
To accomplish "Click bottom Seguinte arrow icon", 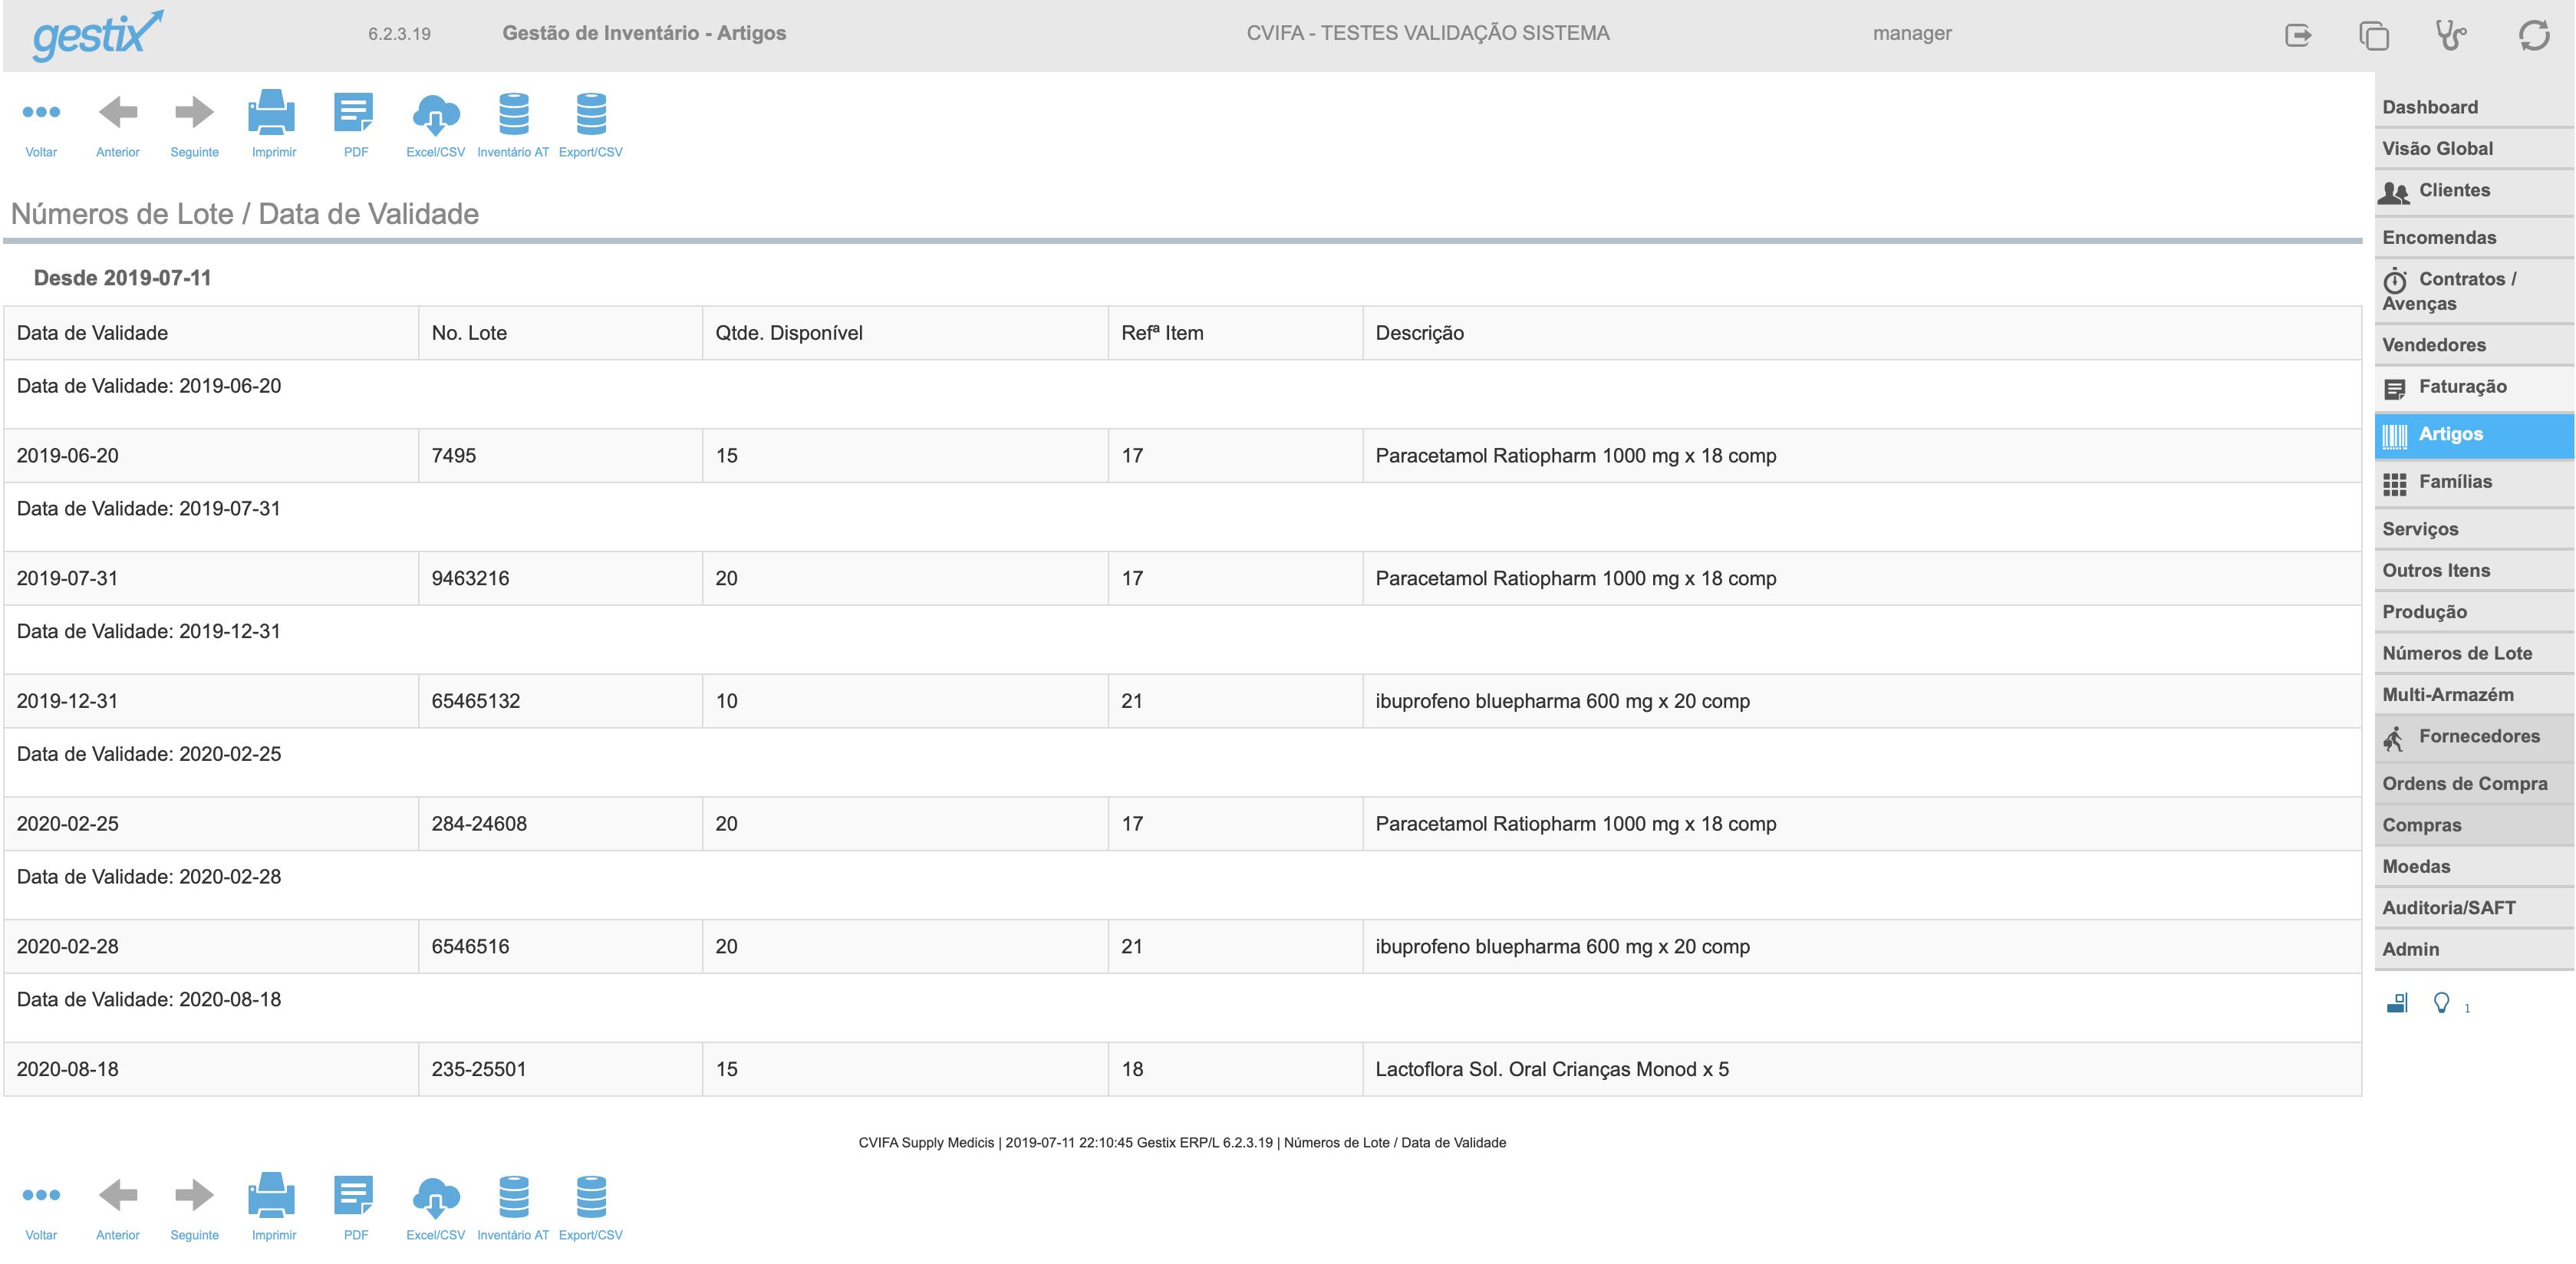I will pos(194,1195).
